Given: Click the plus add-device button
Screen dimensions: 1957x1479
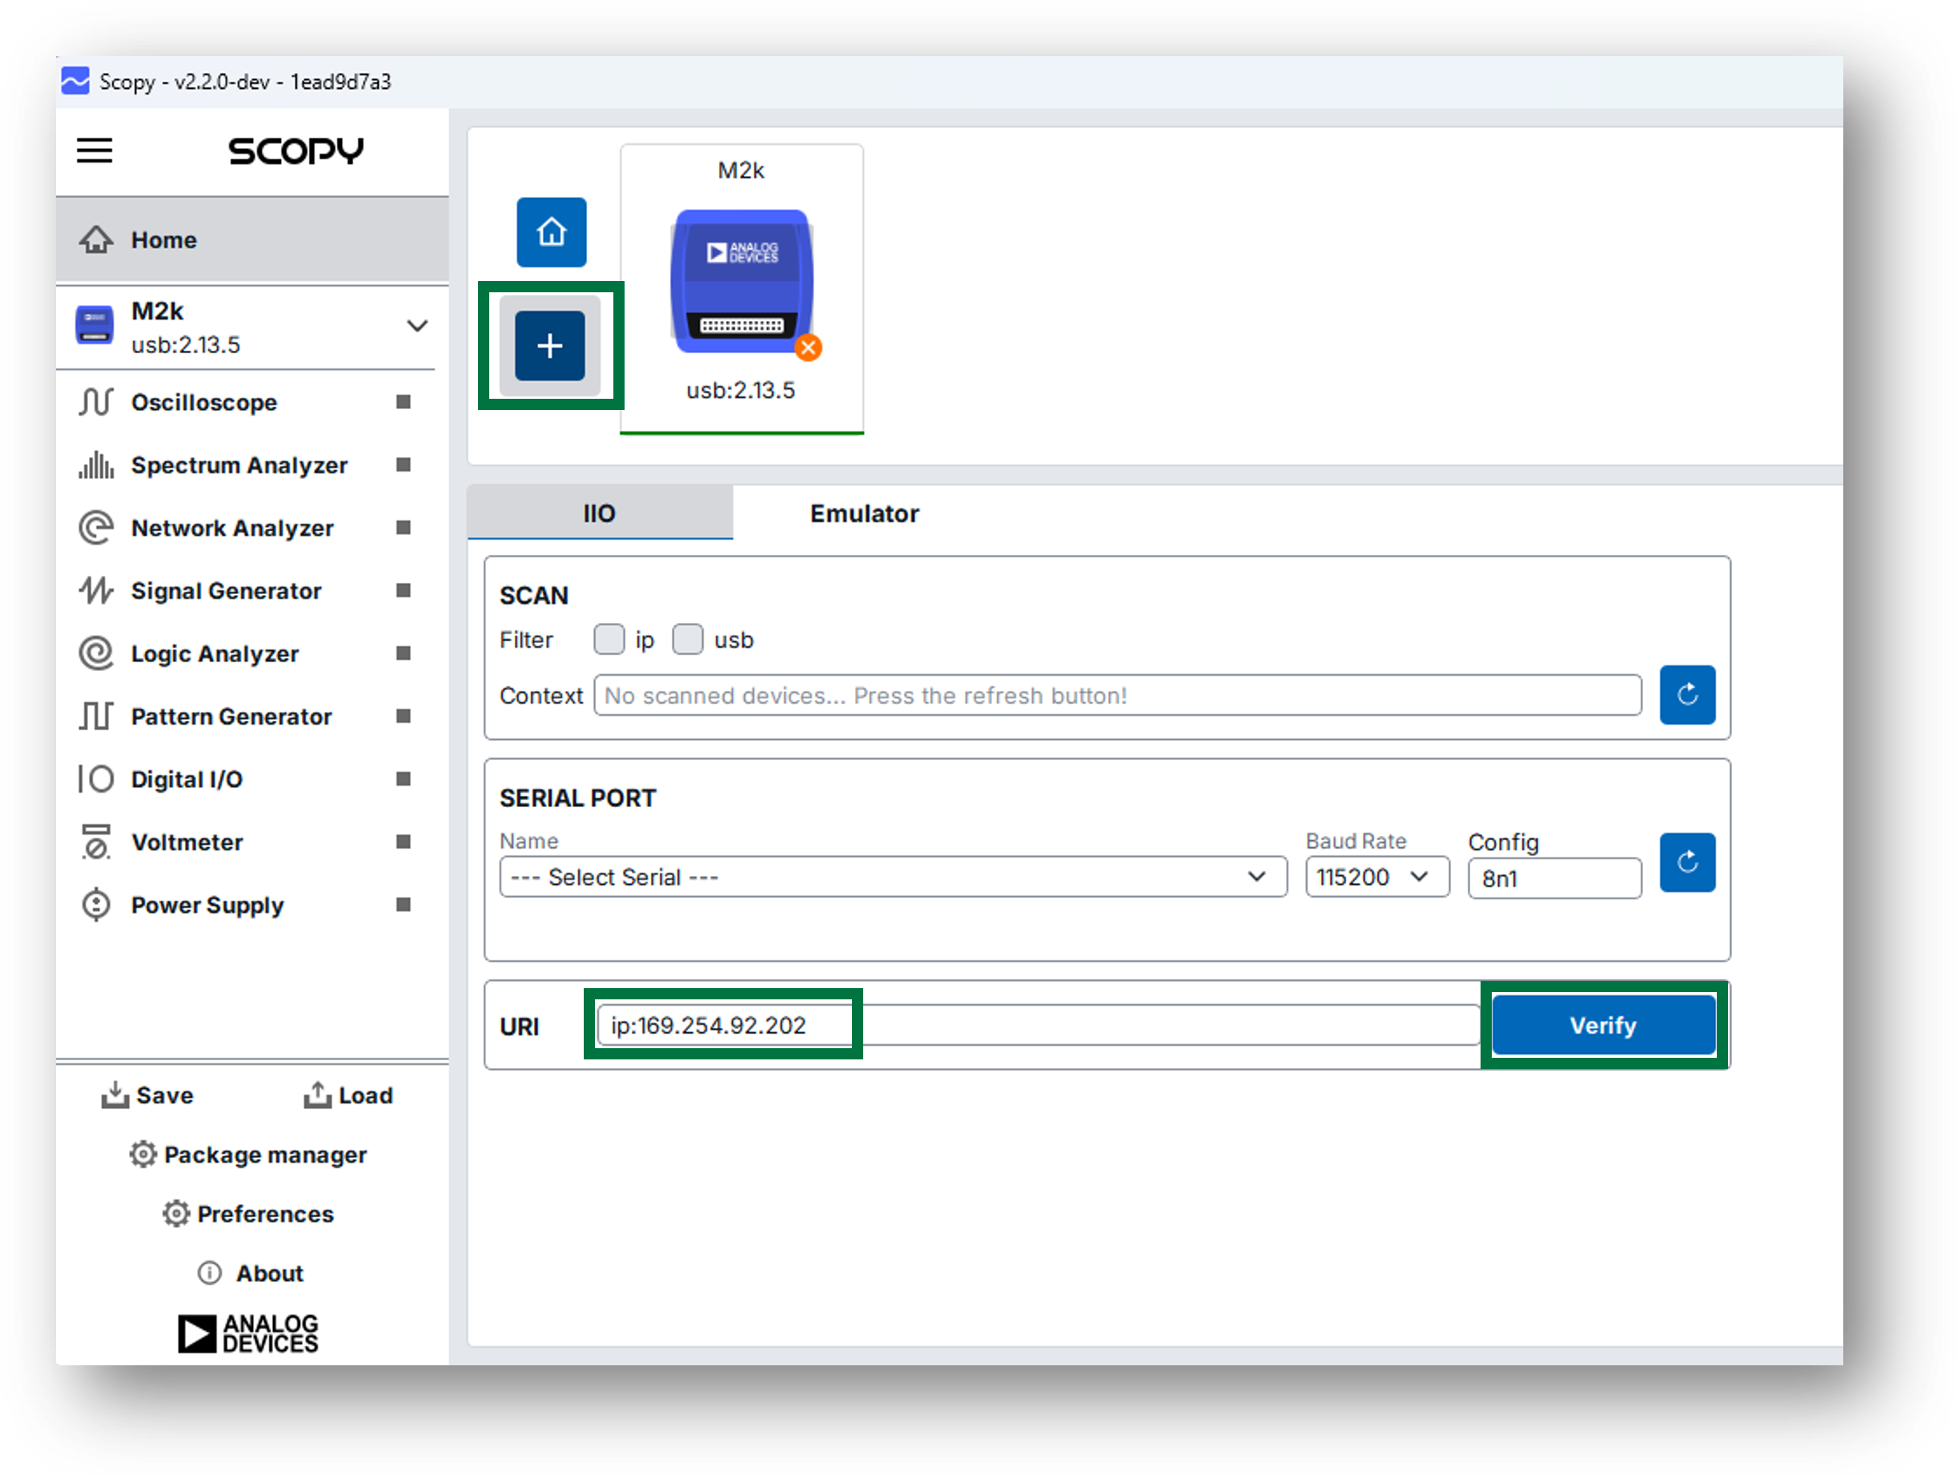Looking at the screenshot, I should point(549,346).
